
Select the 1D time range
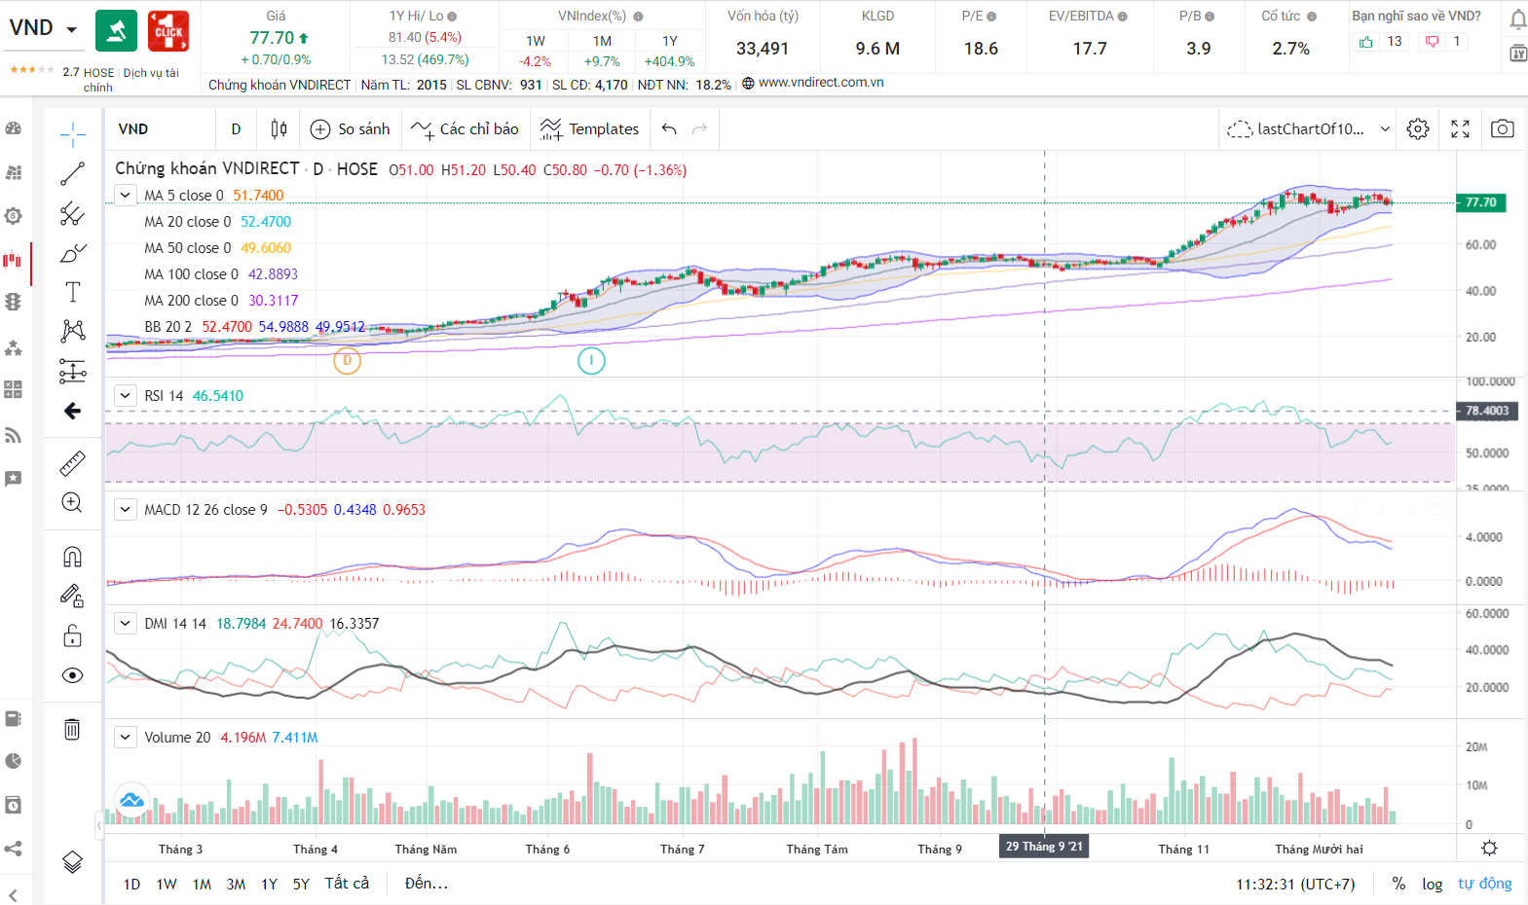(131, 884)
